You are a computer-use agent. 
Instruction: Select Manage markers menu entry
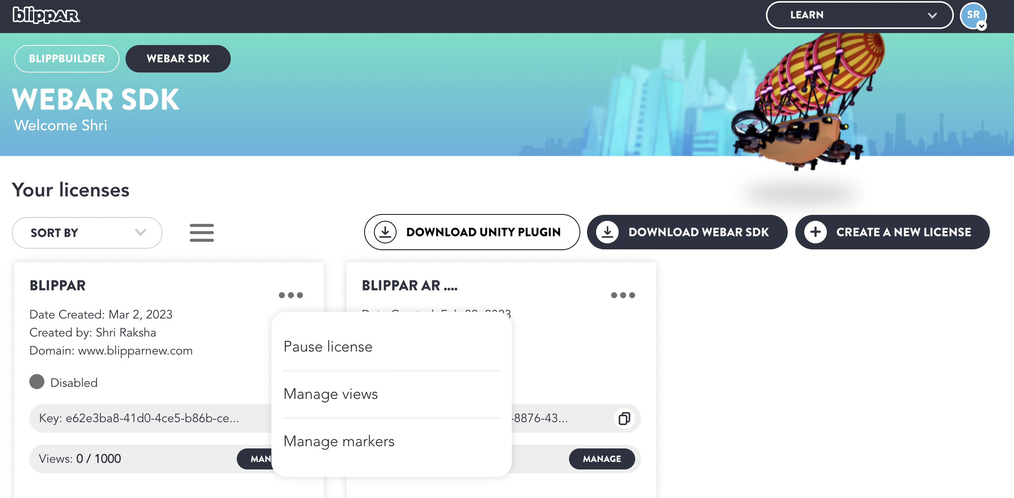(x=339, y=441)
